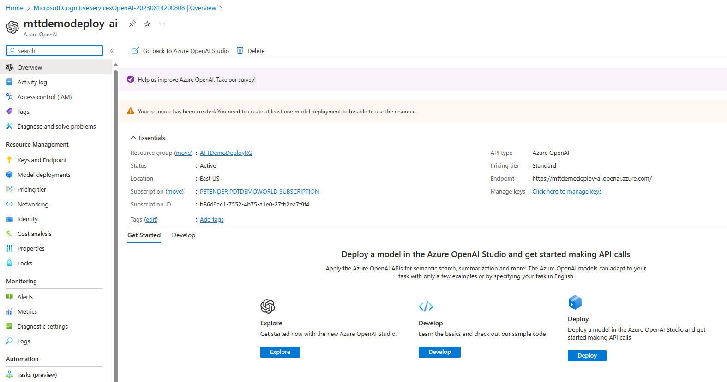The width and height of the screenshot is (727, 382).
Task: Click the Networking icon
Action: click(x=9, y=204)
